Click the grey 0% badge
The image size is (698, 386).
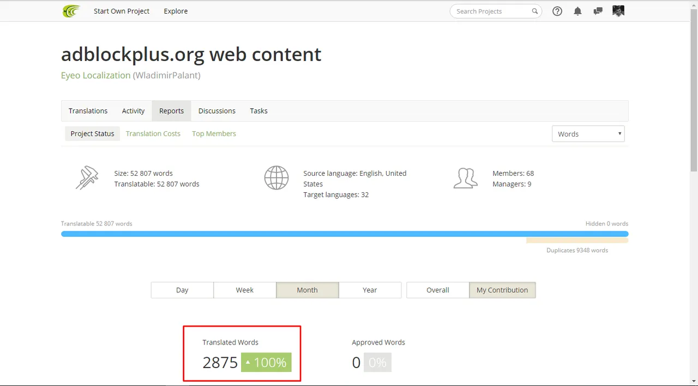377,363
